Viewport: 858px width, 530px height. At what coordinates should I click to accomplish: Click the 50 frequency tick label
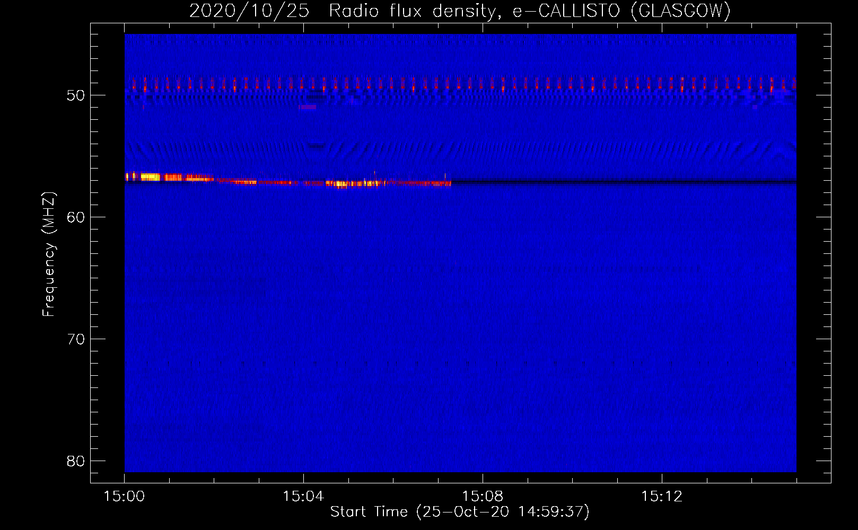(76, 95)
